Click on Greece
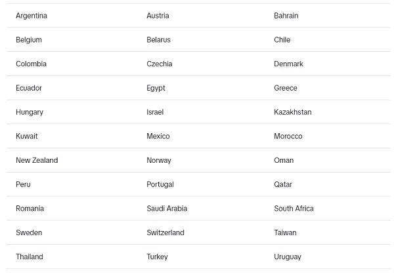394x277 pixels. click(286, 88)
